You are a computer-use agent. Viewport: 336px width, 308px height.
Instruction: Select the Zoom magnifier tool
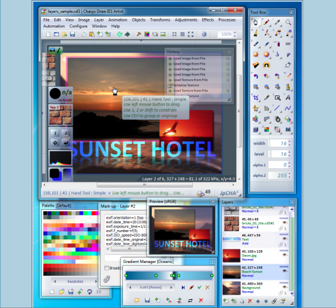coord(288,22)
